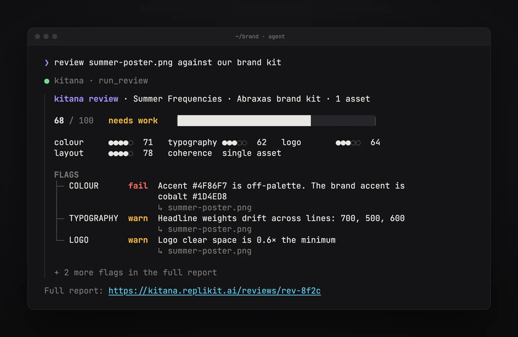The width and height of the screenshot is (518, 337).
Task: Click the typography rating dots
Action: click(x=234, y=143)
